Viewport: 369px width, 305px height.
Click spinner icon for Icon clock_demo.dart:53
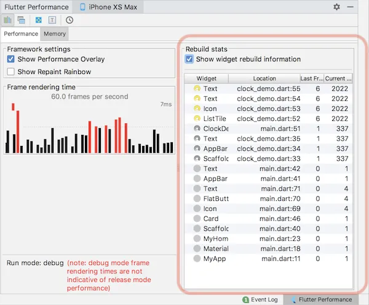[197, 108]
